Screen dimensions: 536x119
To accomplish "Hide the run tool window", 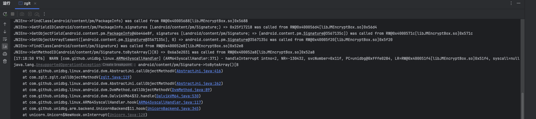I will click(519, 3).
